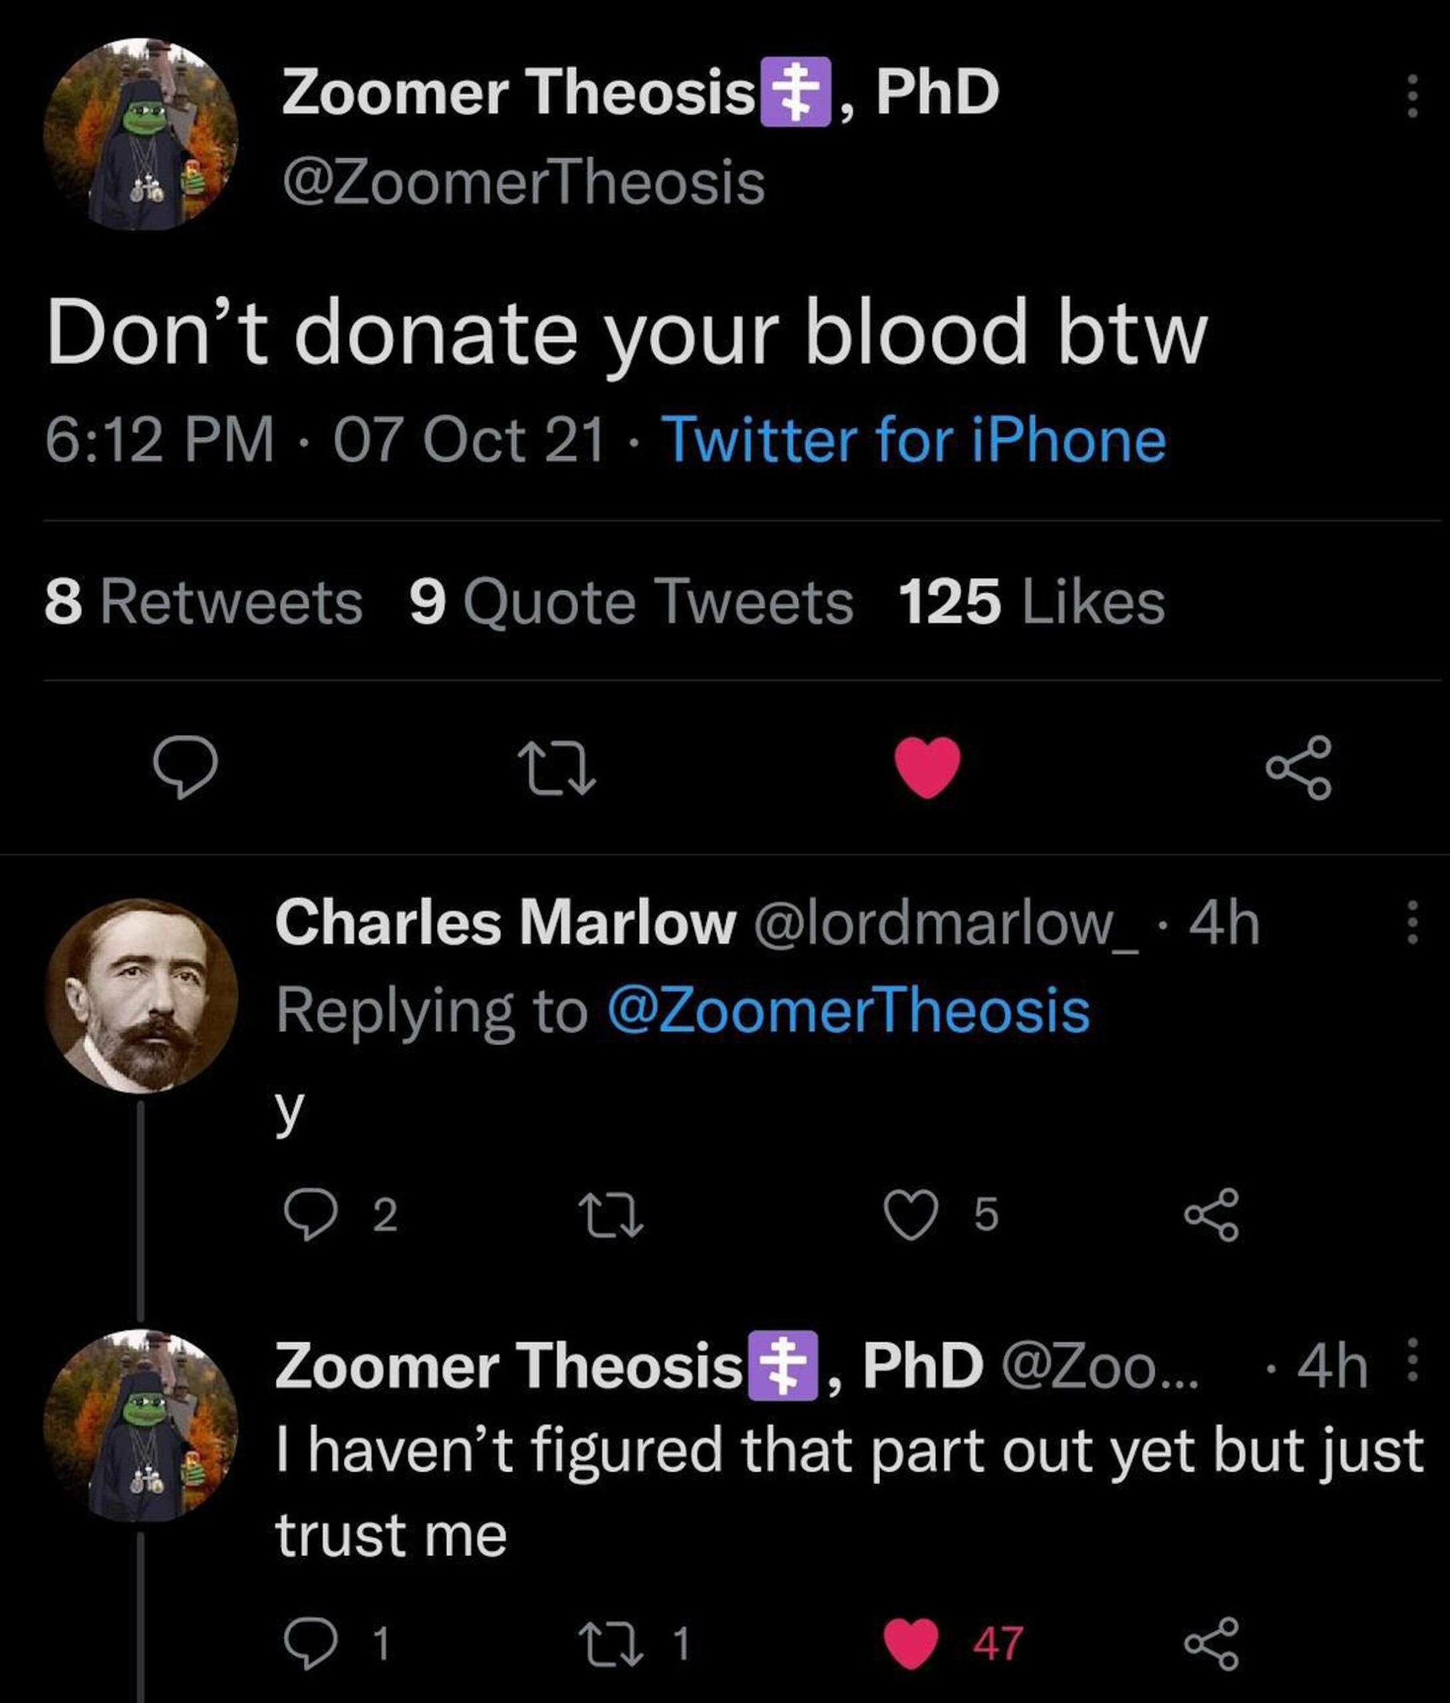Reply to the main blood donation tweet

tap(185, 766)
